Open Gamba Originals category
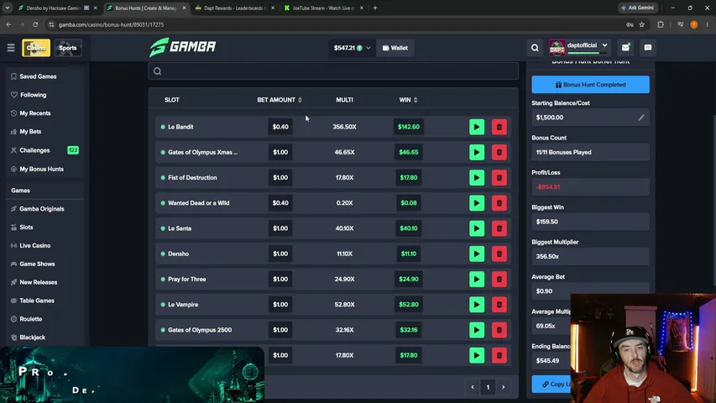716x403 pixels. click(42, 209)
